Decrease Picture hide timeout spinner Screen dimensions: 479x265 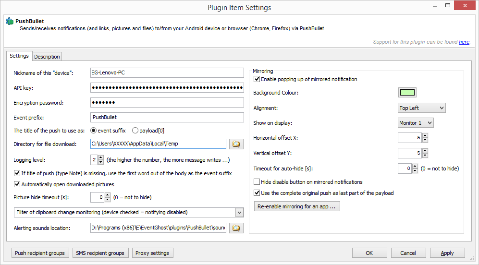pyautogui.click(x=108, y=200)
